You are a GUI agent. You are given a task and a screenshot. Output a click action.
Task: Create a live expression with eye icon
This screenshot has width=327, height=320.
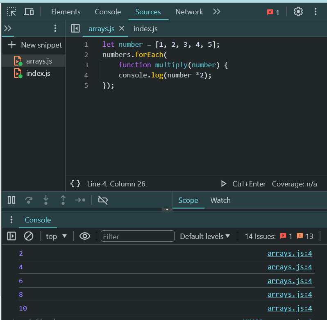(x=85, y=236)
